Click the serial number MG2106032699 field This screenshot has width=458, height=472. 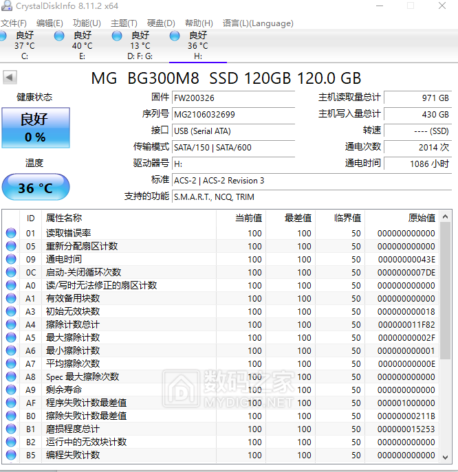coord(233,114)
